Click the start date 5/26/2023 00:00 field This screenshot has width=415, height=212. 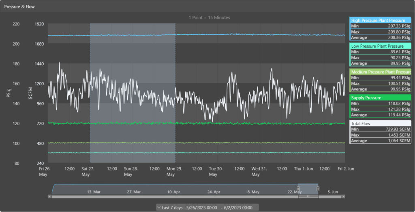point(202,208)
